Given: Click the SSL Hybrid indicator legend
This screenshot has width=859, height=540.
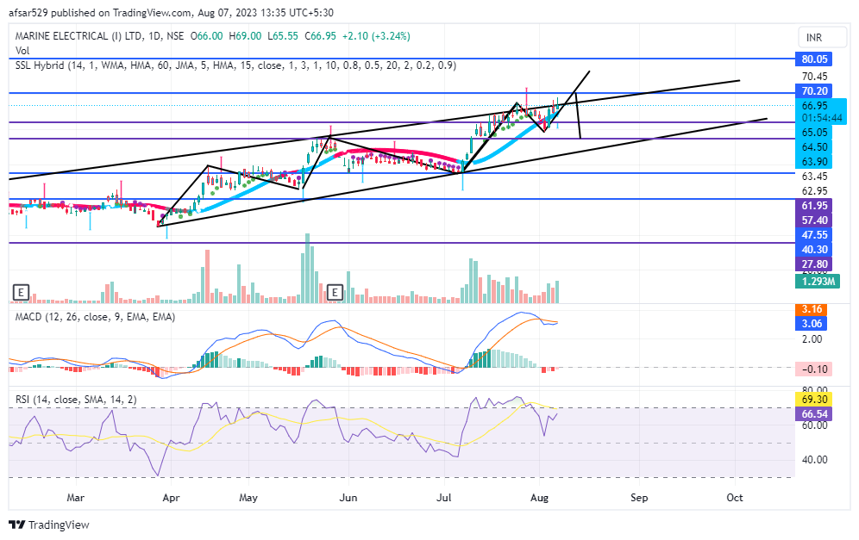Looking at the screenshot, I should 235,65.
